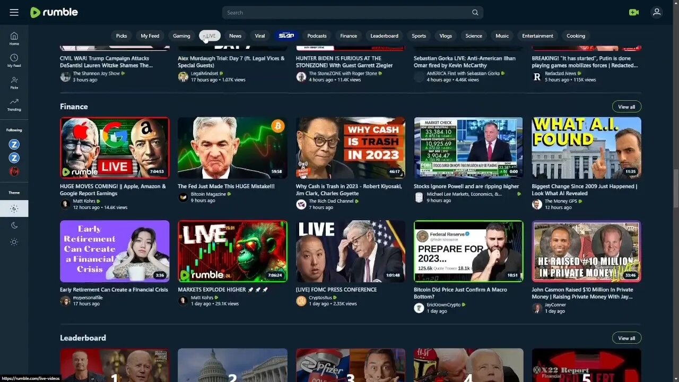Play Fox market check video thumbnail
Screen dimensions: 679x382
tap(468, 147)
